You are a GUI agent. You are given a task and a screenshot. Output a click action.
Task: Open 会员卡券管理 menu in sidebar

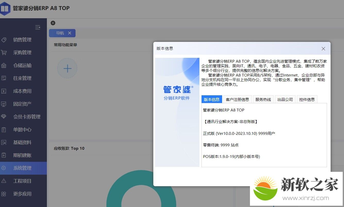(x=23, y=117)
